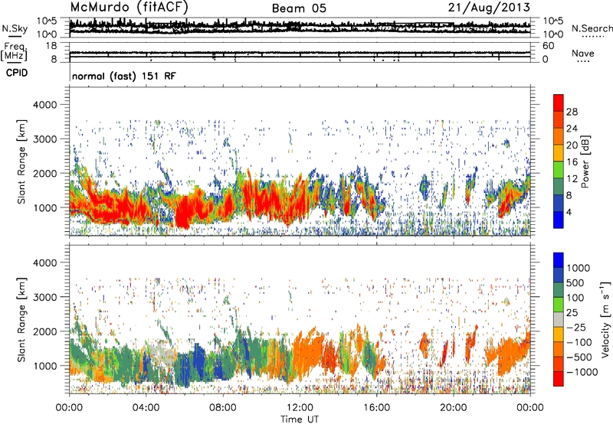
Task: Click the Time UT axis label
Action: 300,419
